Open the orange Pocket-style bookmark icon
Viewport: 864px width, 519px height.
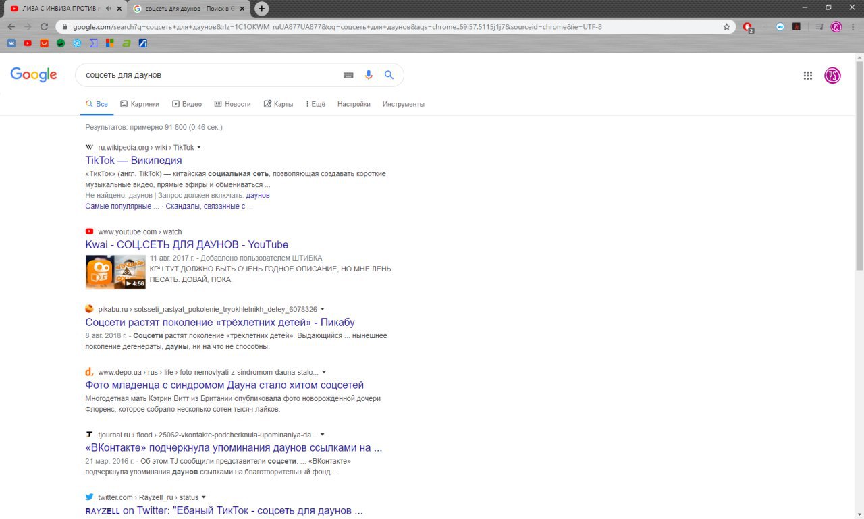coord(45,43)
